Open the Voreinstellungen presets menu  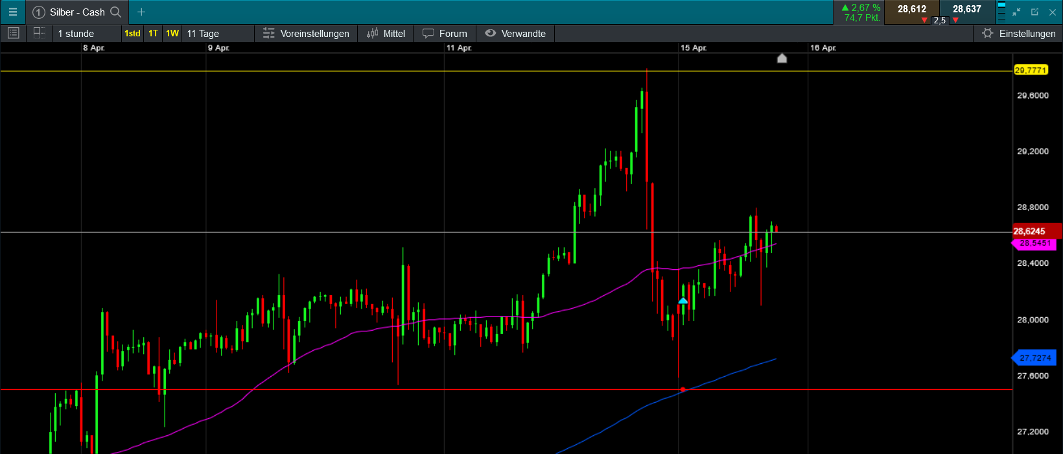click(x=306, y=34)
